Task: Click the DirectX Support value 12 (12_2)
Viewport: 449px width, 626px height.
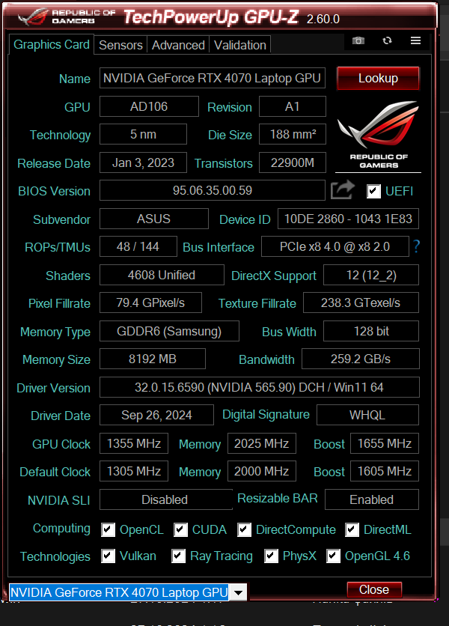Action: [x=370, y=275]
